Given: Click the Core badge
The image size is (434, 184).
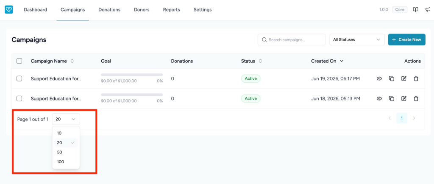Looking at the screenshot, I should point(400,10).
